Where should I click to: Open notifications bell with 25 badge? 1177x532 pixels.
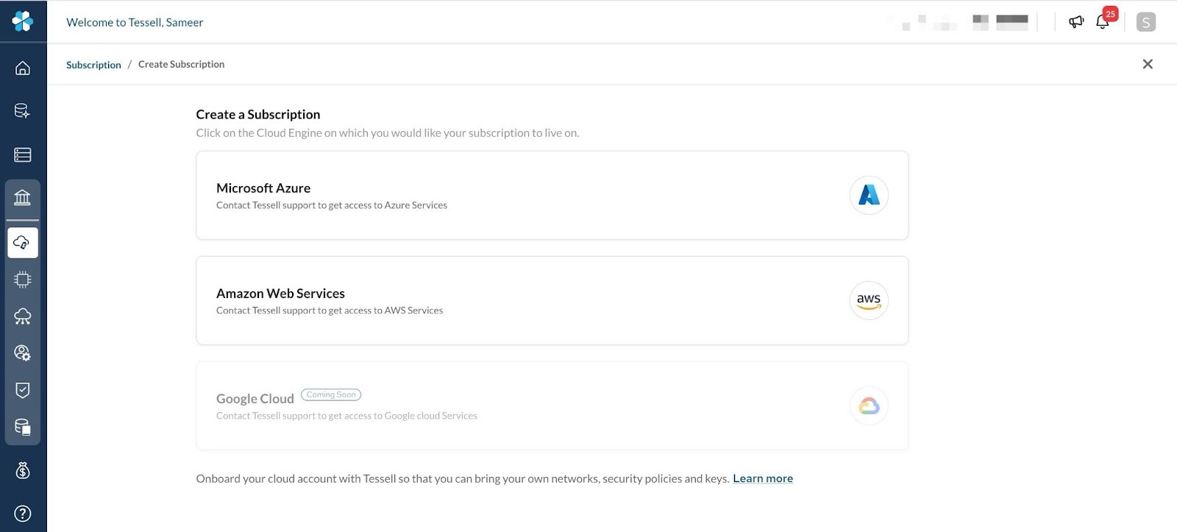pos(1103,22)
